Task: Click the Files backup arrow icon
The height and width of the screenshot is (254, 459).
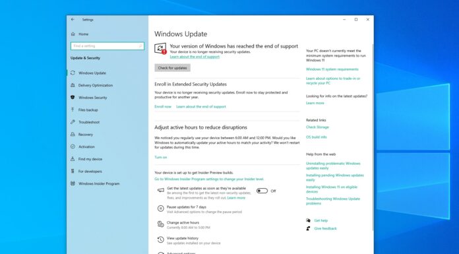Action: point(73,110)
